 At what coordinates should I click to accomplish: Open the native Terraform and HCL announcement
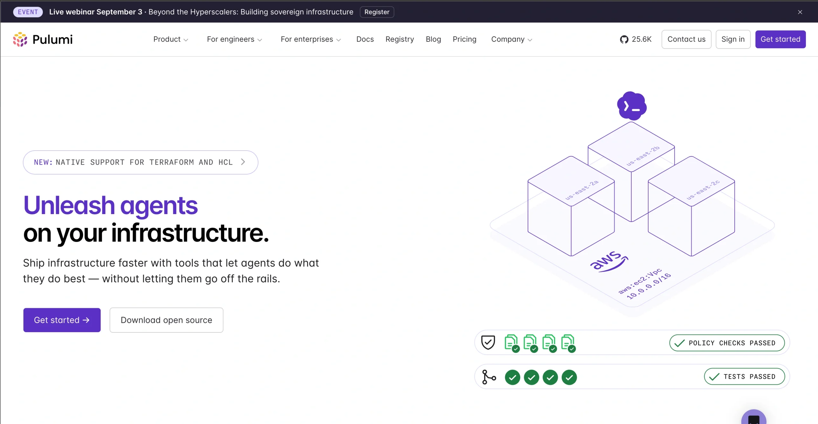[141, 162]
